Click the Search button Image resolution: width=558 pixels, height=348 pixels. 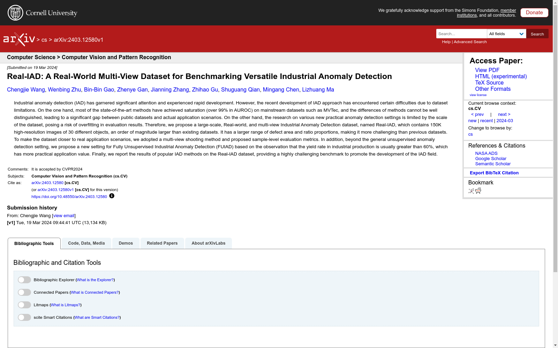click(x=537, y=34)
